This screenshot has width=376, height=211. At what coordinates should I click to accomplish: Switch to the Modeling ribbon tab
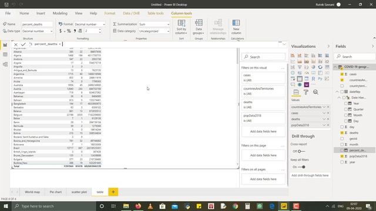point(60,13)
